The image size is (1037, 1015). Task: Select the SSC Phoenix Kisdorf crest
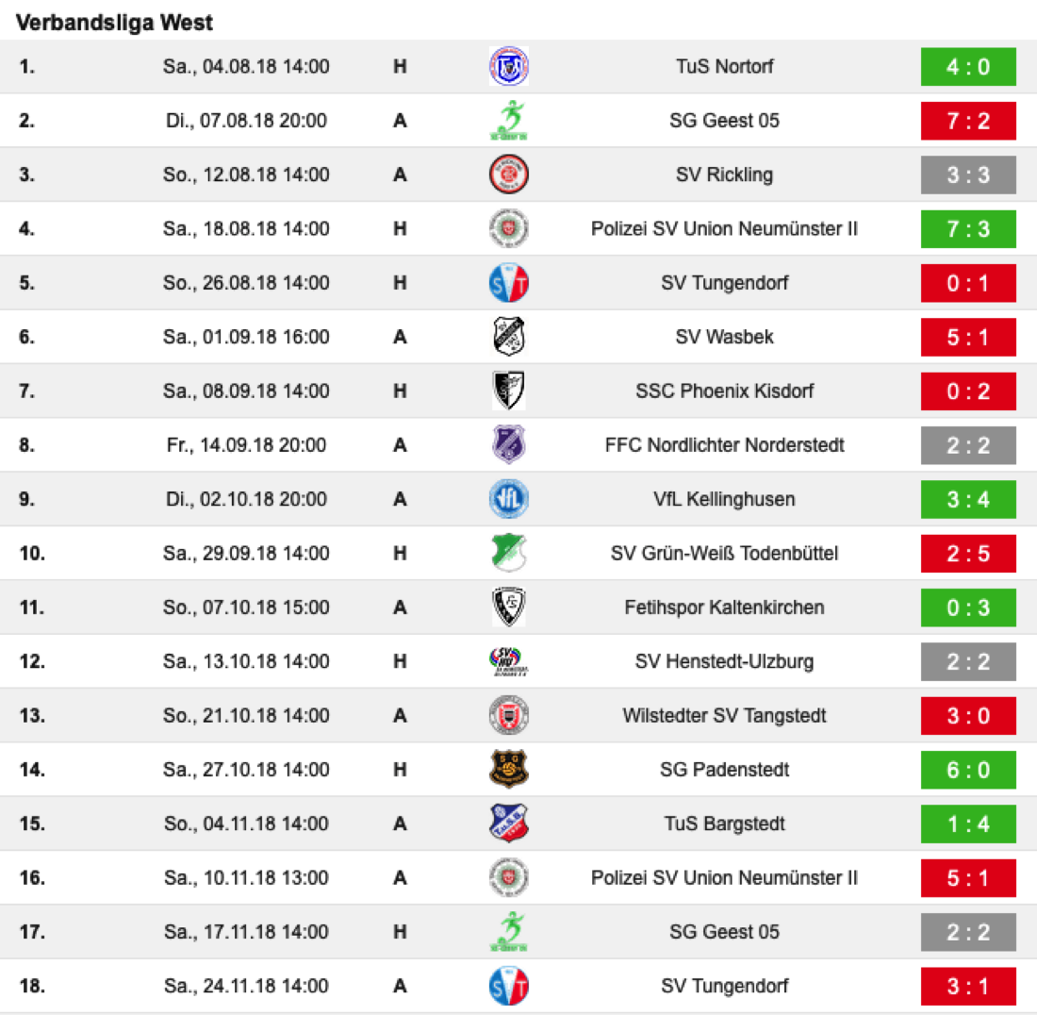pyautogui.click(x=509, y=391)
